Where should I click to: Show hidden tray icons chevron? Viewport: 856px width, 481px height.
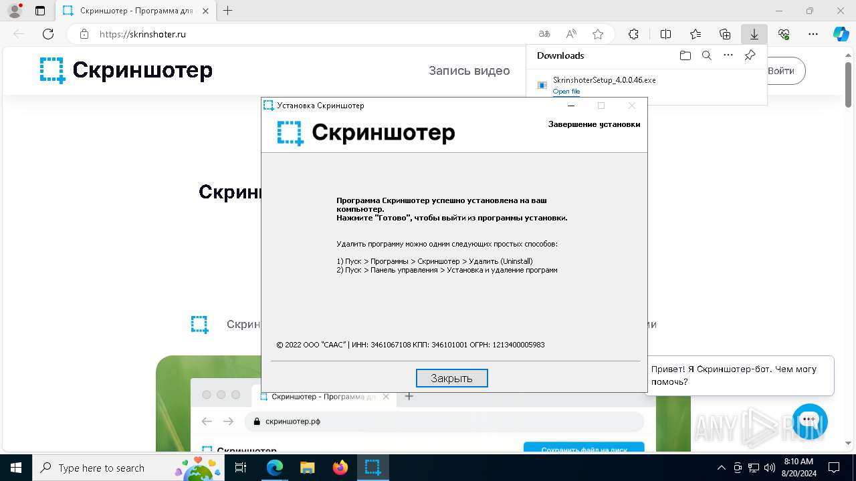coord(721,468)
